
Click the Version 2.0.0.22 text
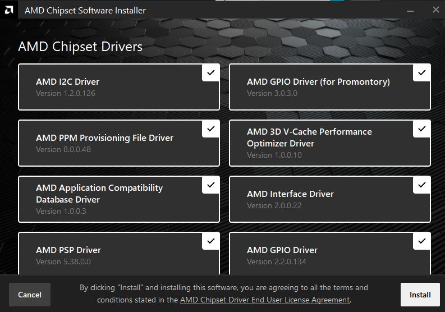click(x=274, y=205)
